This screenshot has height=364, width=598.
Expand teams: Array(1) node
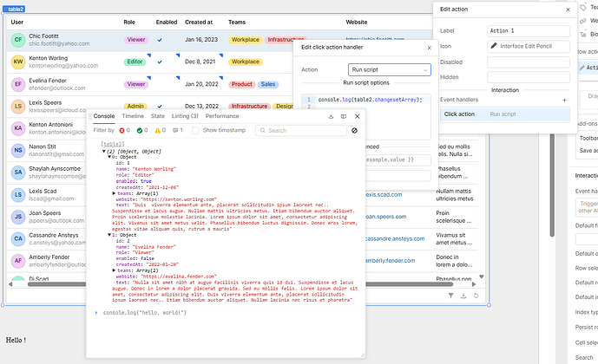tap(114, 193)
